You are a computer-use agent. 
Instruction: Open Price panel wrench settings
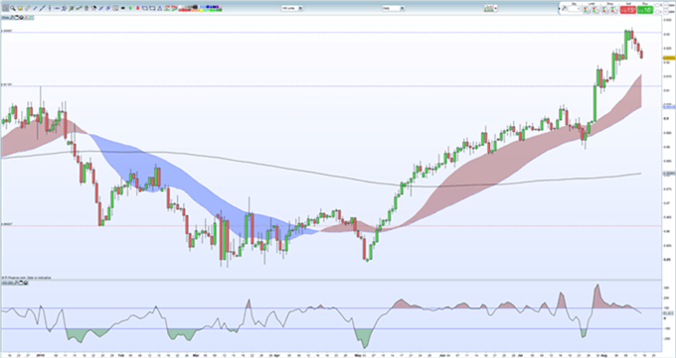click(12, 18)
